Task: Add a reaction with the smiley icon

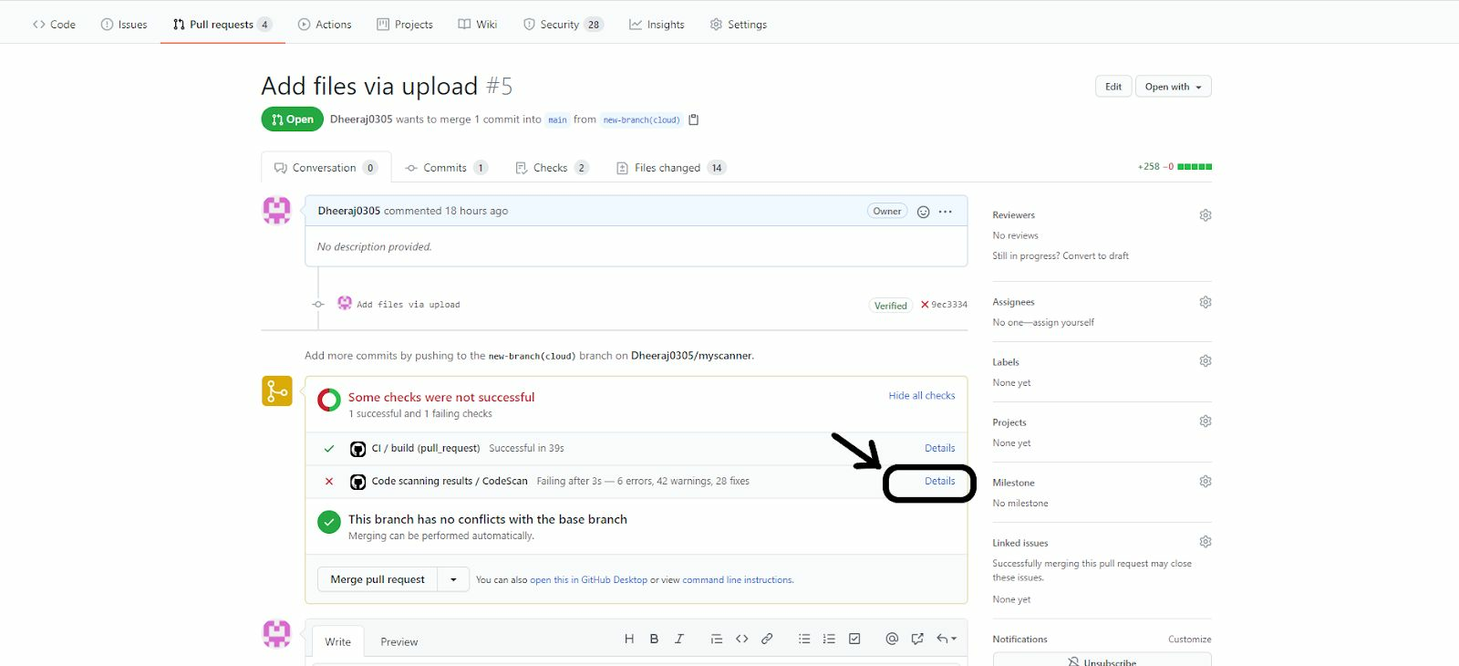Action: (x=923, y=212)
